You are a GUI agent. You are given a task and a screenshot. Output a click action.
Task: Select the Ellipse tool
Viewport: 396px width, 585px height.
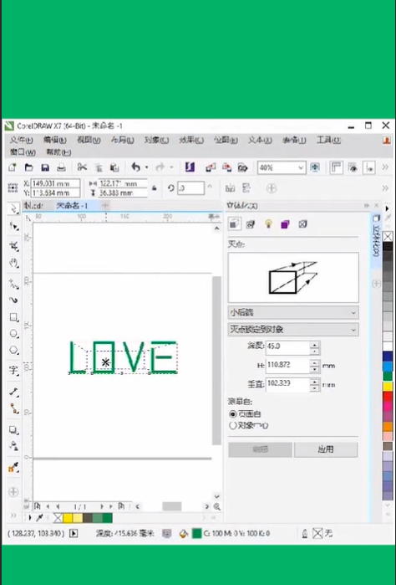pos(13,334)
